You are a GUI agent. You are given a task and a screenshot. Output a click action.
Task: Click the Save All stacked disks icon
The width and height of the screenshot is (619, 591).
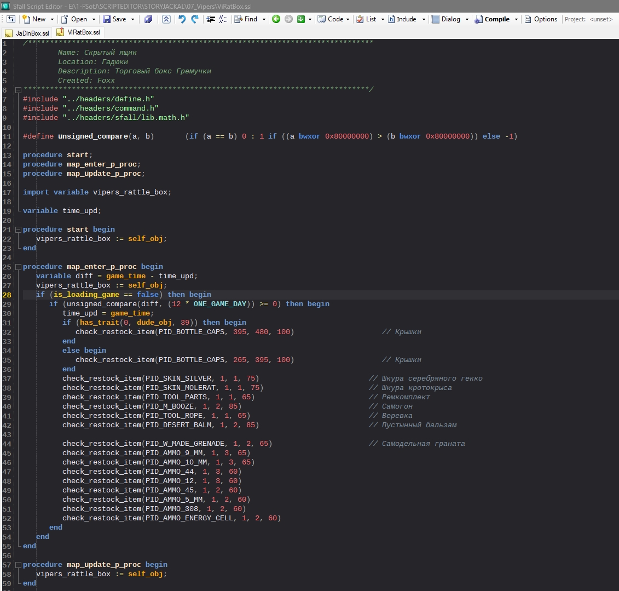[x=148, y=19]
